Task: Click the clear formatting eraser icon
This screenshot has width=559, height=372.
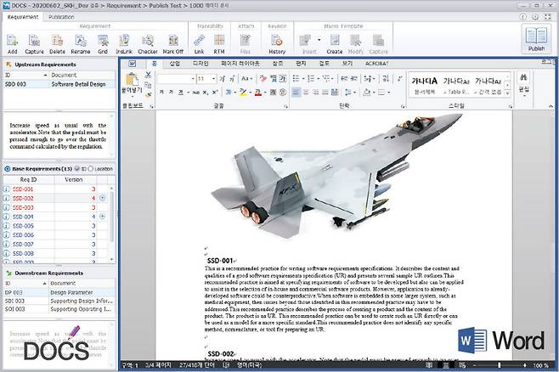Action: point(263,78)
